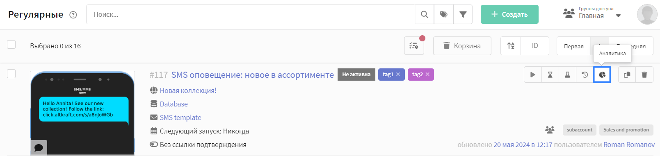Click the magnifier search icon
Image resolution: width=660 pixels, height=156 pixels.
pos(425,14)
